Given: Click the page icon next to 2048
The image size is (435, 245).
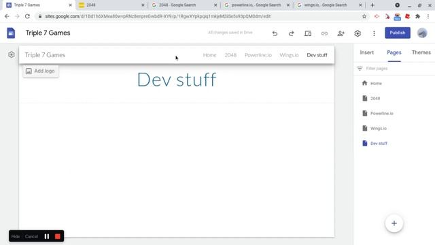Looking at the screenshot, I should (365, 98).
